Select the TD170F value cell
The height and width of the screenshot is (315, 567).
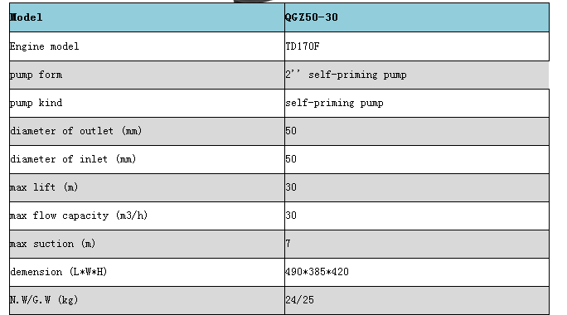pyautogui.click(x=417, y=46)
